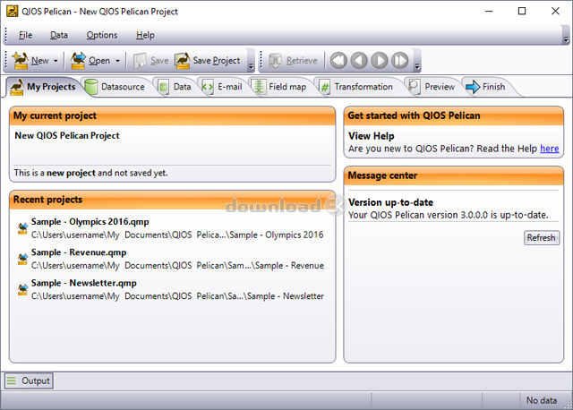
Task: Click the Retrieve data icon
Action: [x=275, y=61]
